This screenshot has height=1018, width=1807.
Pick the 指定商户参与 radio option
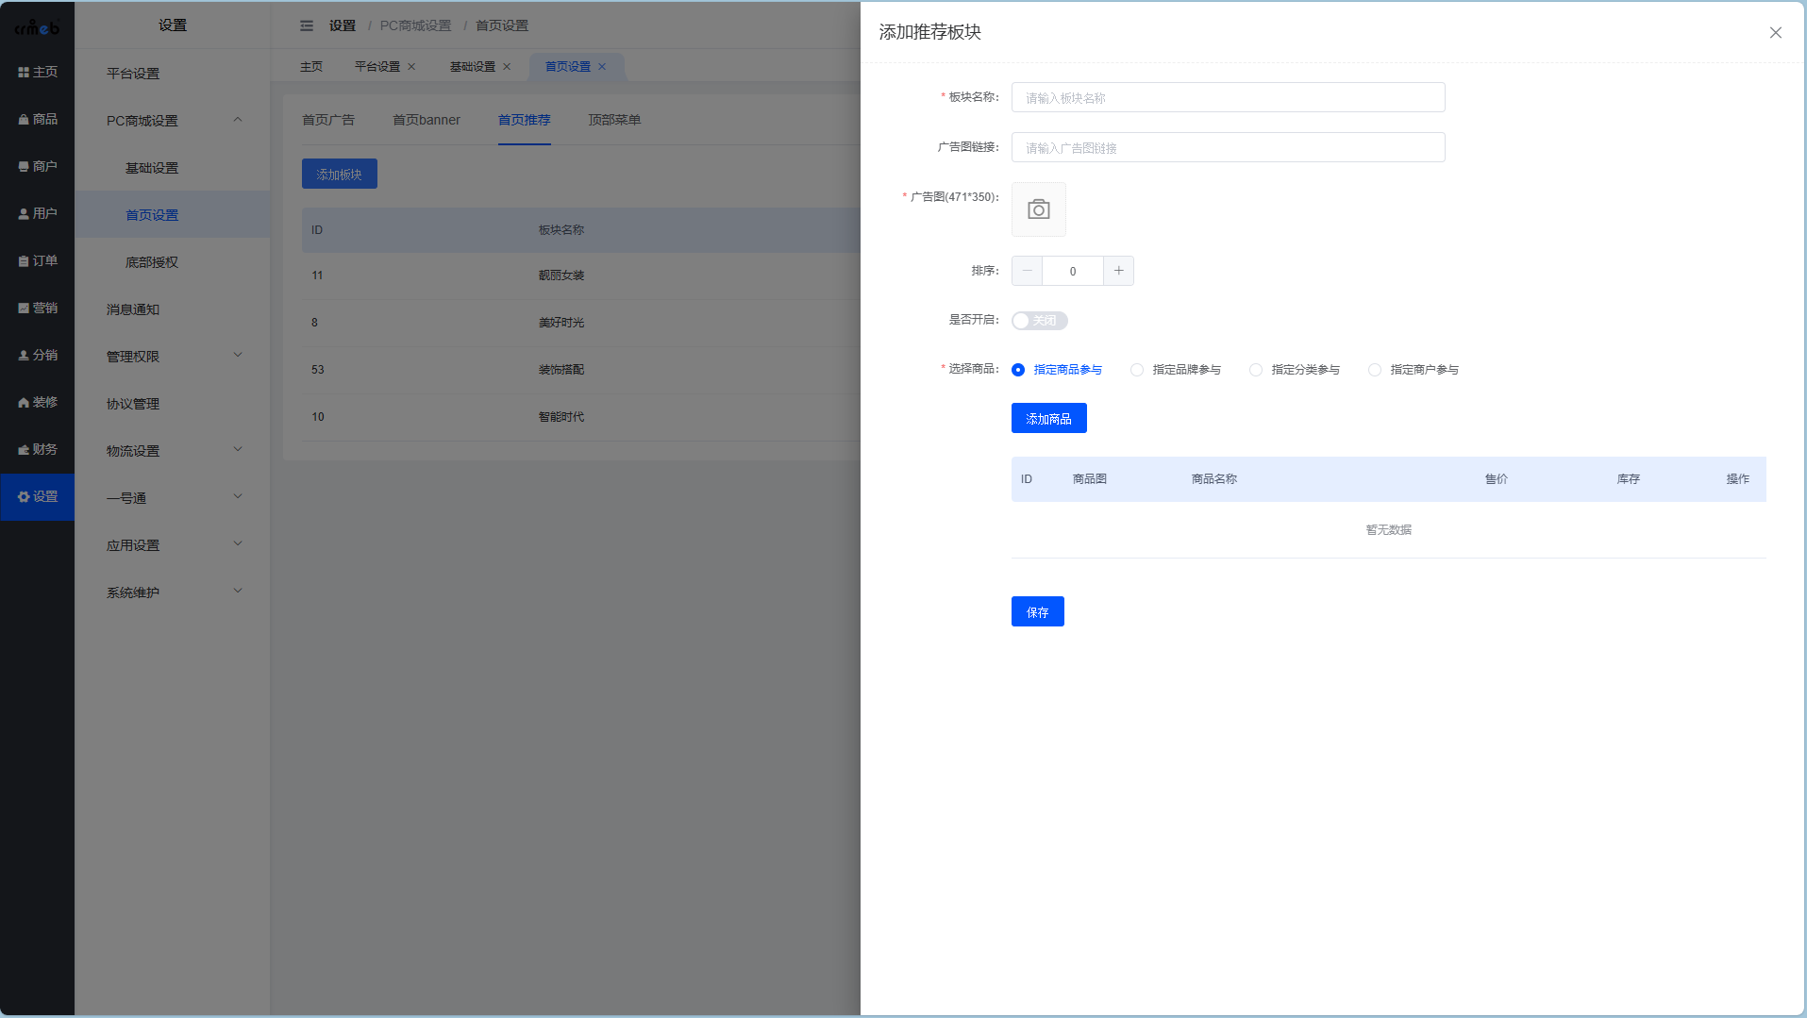point(1375,370)
